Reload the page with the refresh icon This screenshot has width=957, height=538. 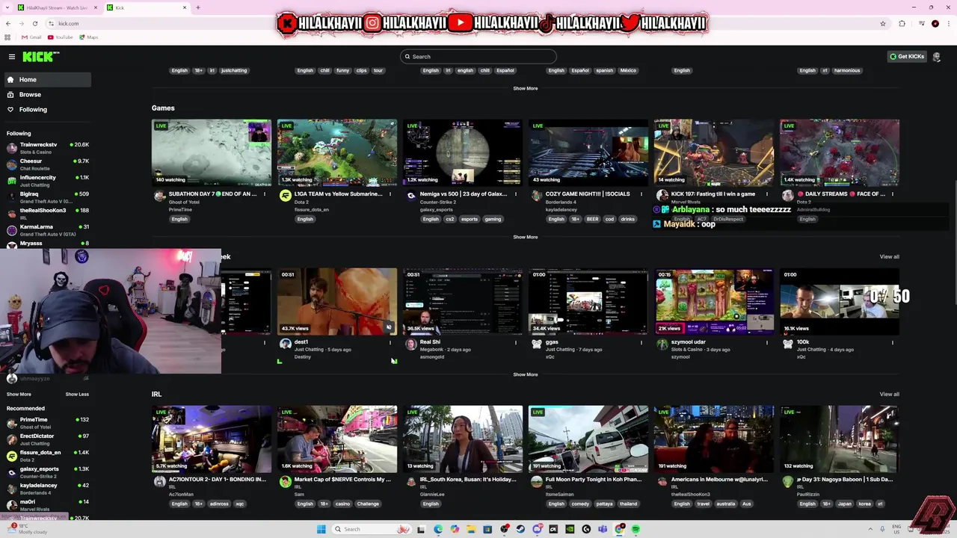point(34,23)
